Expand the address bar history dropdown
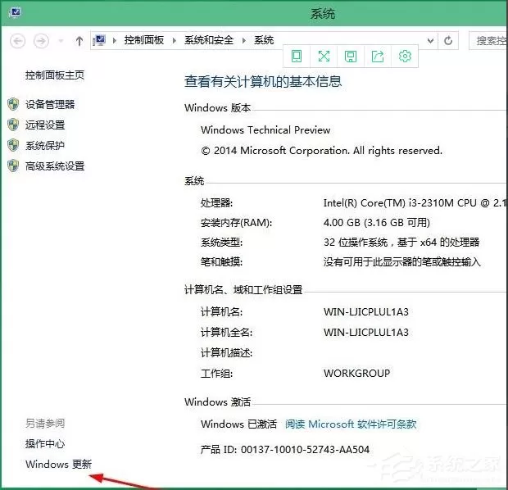 pyautogui.click(x=430, y=40)
